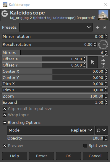Image resolution: width=110 pixels, height=162 pixels.
Task: Disable the Preview checkbox
Action: point(4,145)
